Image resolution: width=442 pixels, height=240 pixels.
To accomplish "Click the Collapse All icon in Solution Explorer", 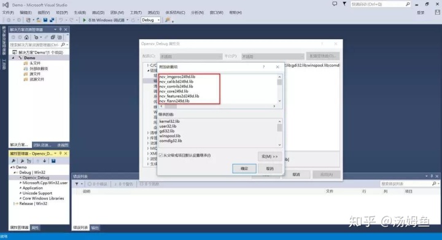I will tap(53, 37).
